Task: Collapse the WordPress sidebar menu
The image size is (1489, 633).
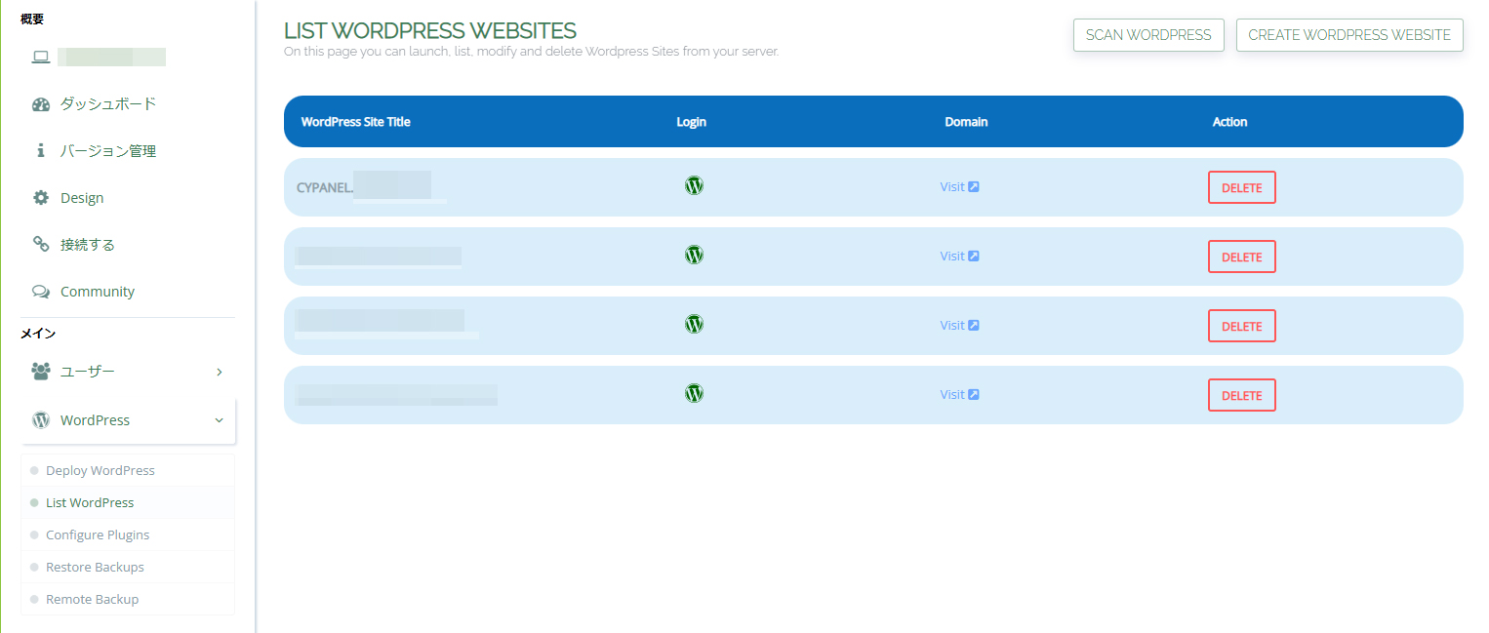Action: coord(128,420)
